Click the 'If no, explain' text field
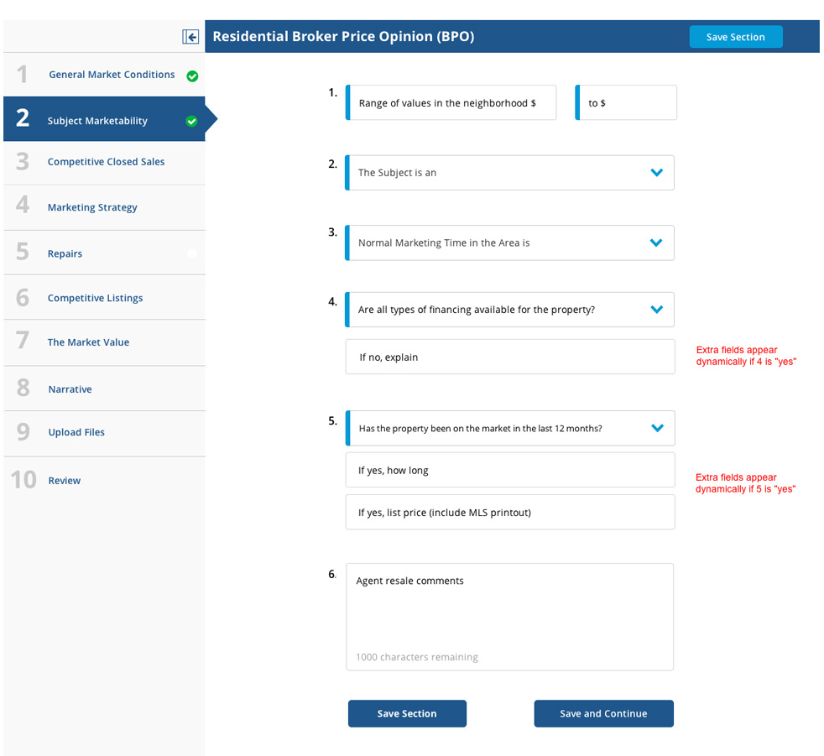The height and width of the screenshot is (756, 824). coord(510,357)
